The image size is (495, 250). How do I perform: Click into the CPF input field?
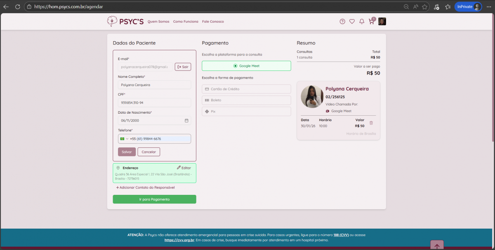[x=154, y=103]
